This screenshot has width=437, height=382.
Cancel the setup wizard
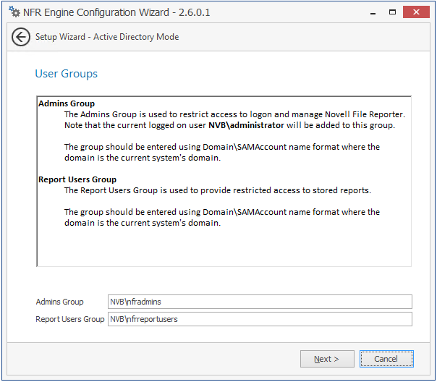click(x=386, y=359)
